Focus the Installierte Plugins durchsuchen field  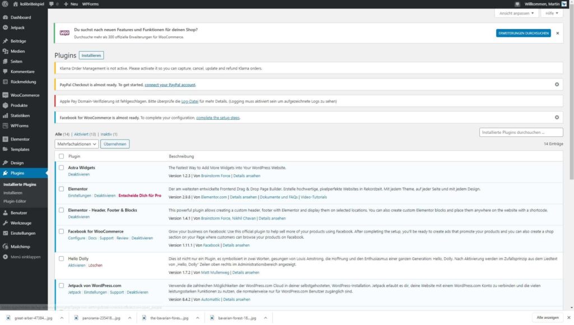(521, 132)
